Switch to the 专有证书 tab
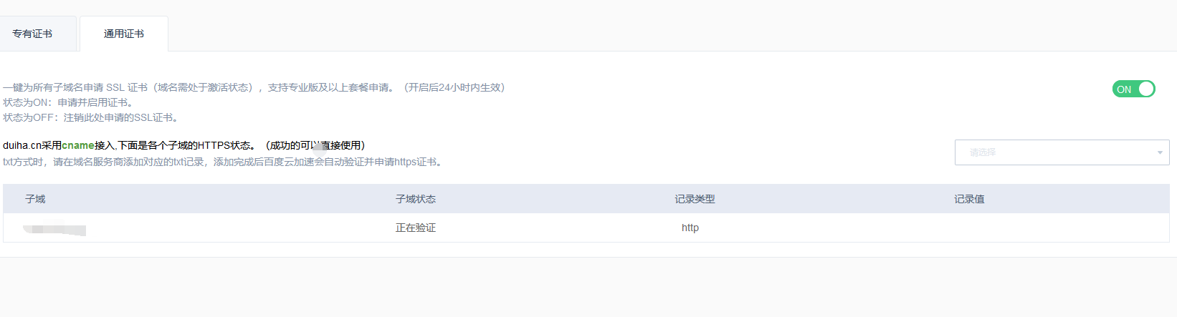 click(x=32, y=34)
